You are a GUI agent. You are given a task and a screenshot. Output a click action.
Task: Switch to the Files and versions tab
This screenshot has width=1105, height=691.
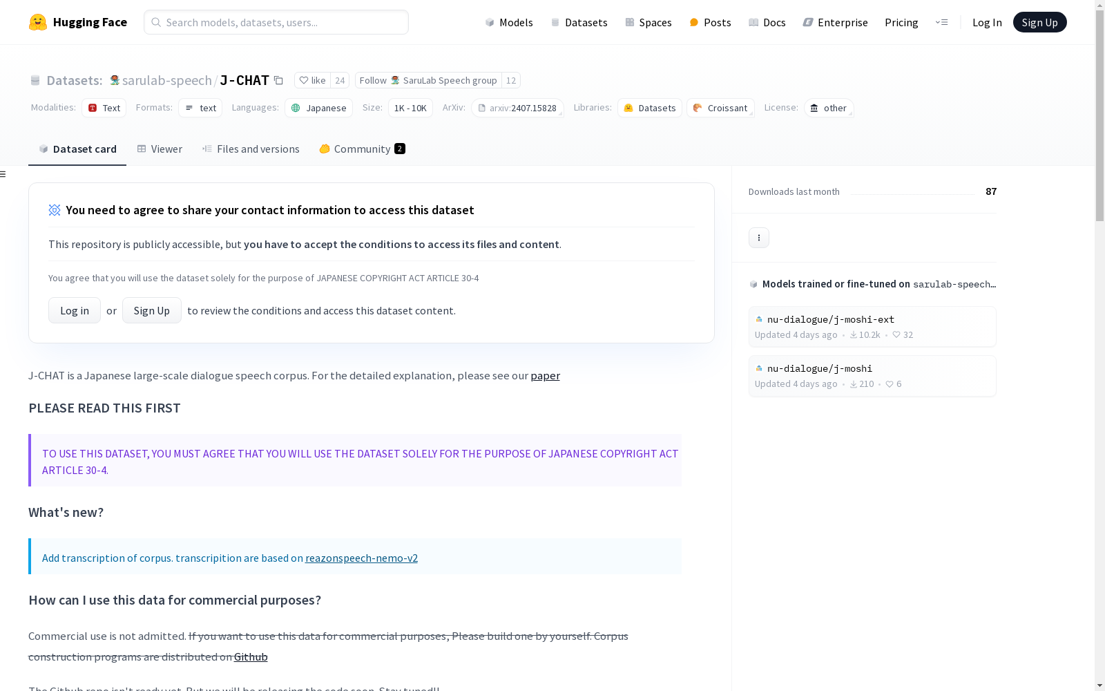tap(251, 149)
